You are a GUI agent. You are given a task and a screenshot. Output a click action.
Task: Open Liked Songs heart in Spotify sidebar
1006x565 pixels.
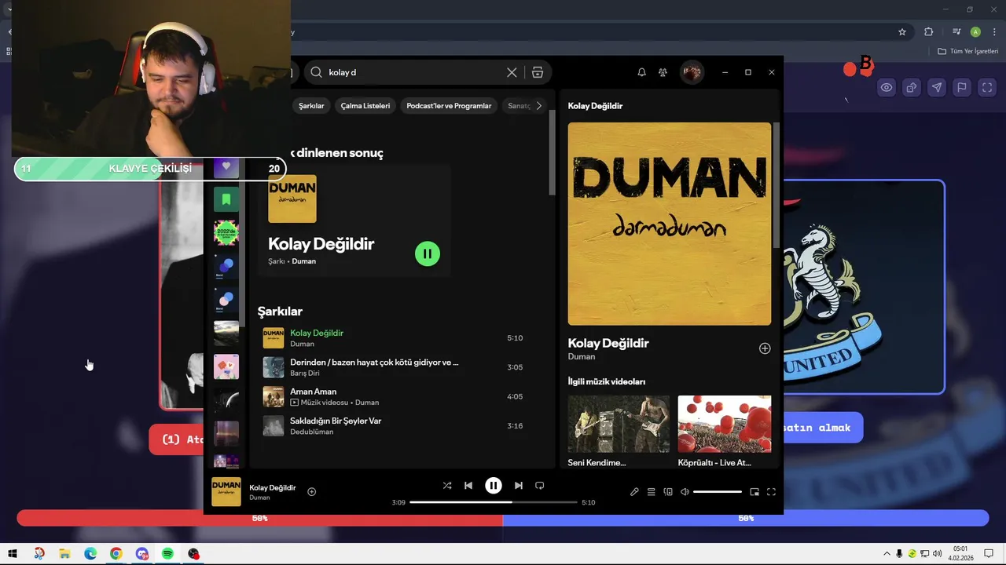(226, 166)
